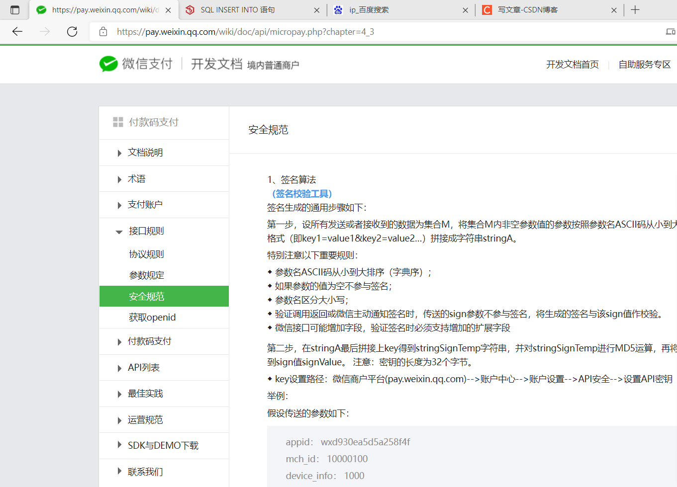677x487 pixels.
Task: Expand the 付款码支付 sidebar section below 获取openid
Action: click(x=164, y=341)
